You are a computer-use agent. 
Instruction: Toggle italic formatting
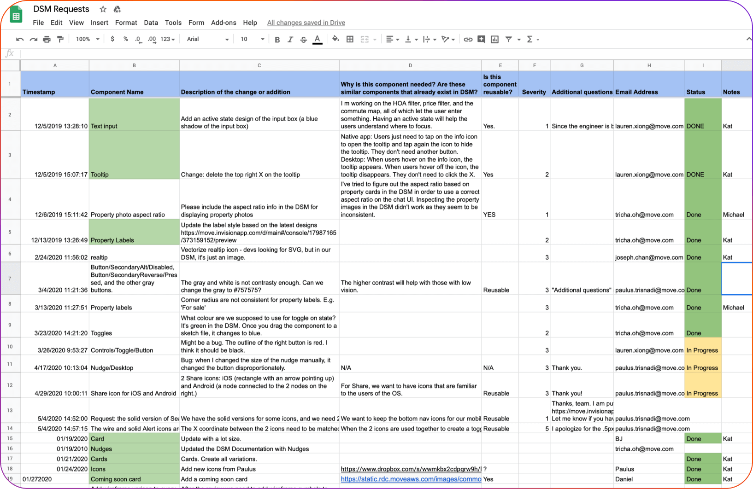coord(290,40)
